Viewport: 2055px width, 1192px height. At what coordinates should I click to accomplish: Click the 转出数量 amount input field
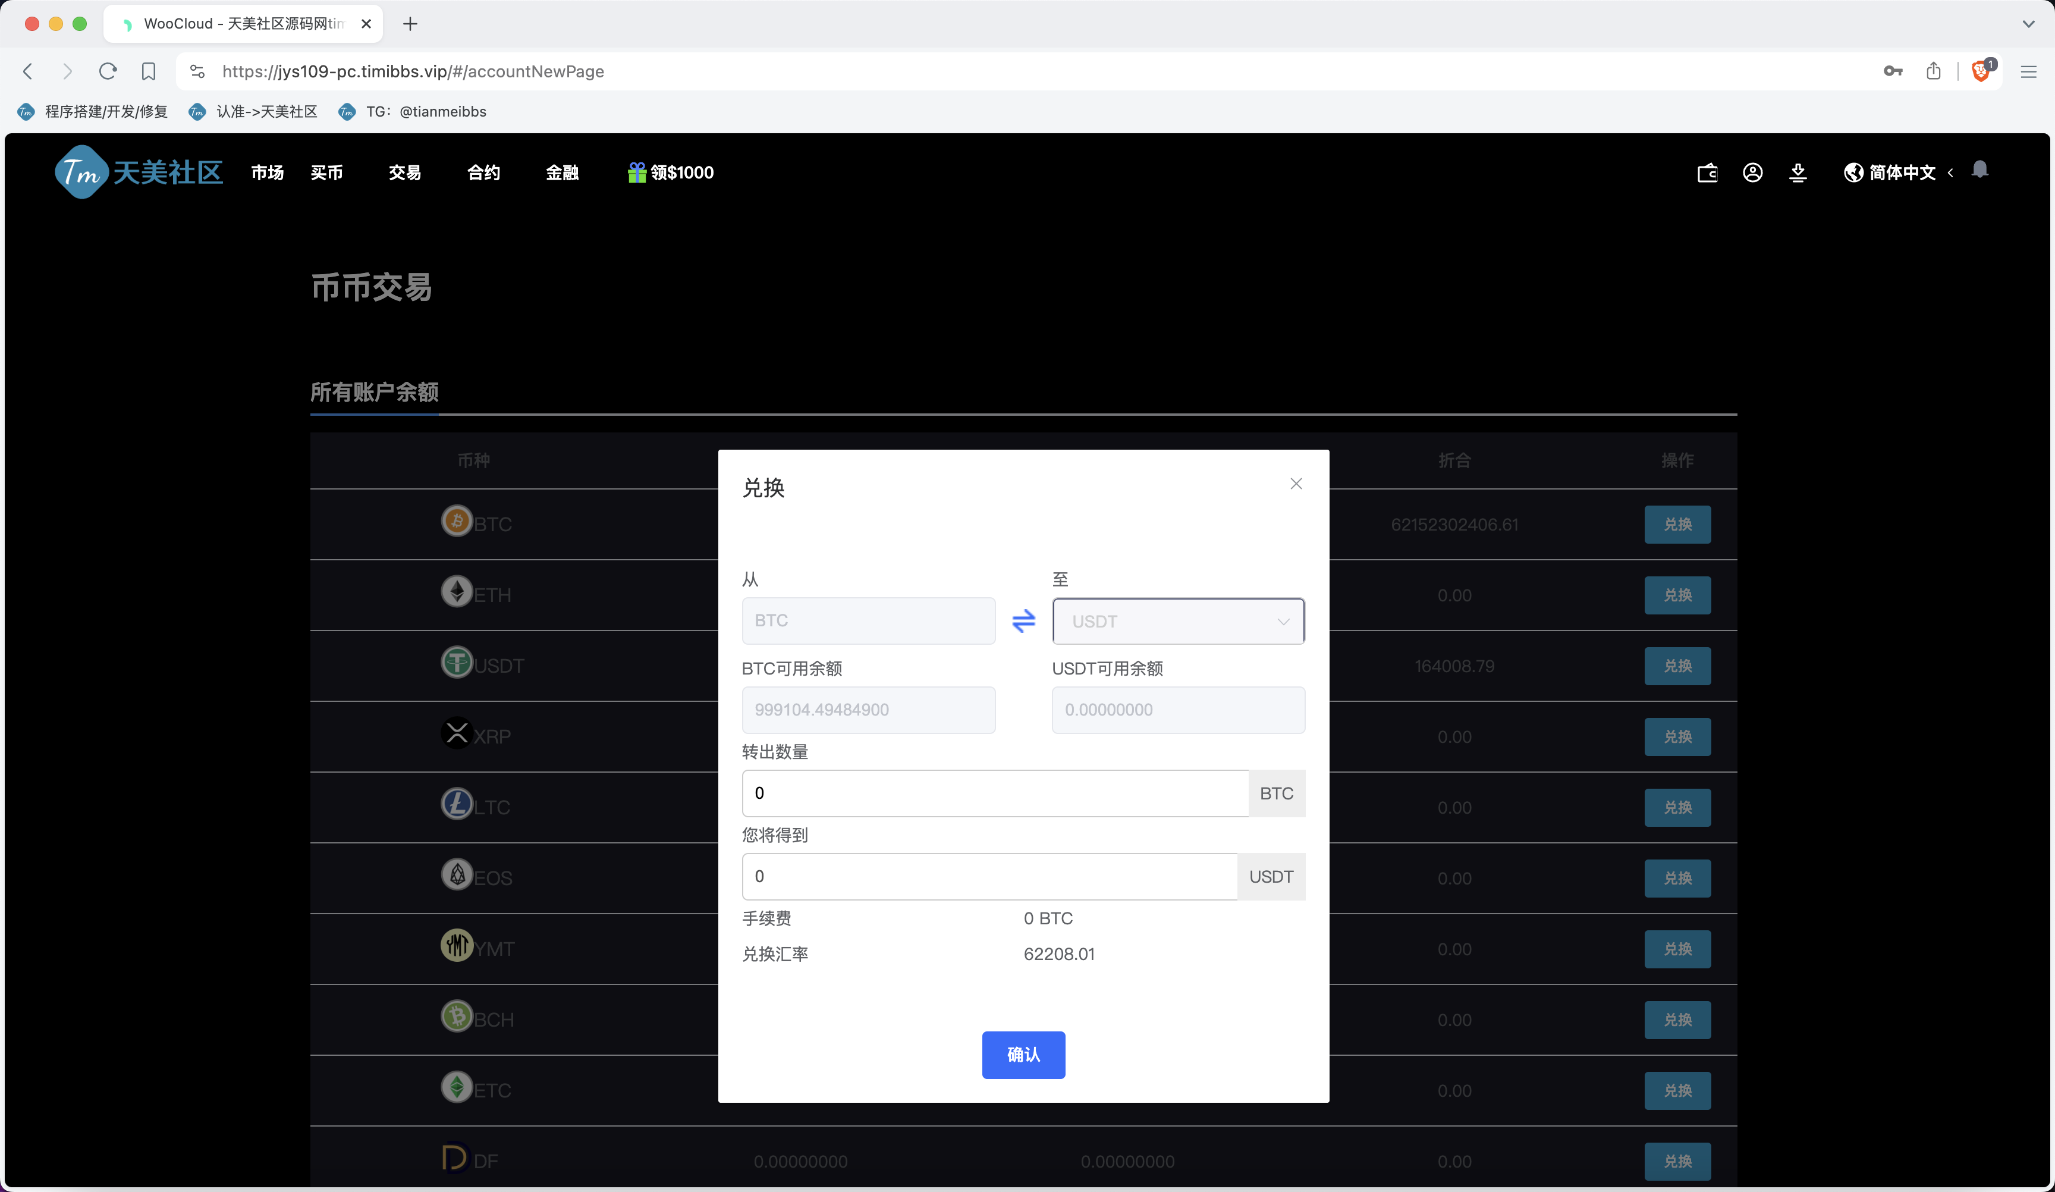pos(994,793)
